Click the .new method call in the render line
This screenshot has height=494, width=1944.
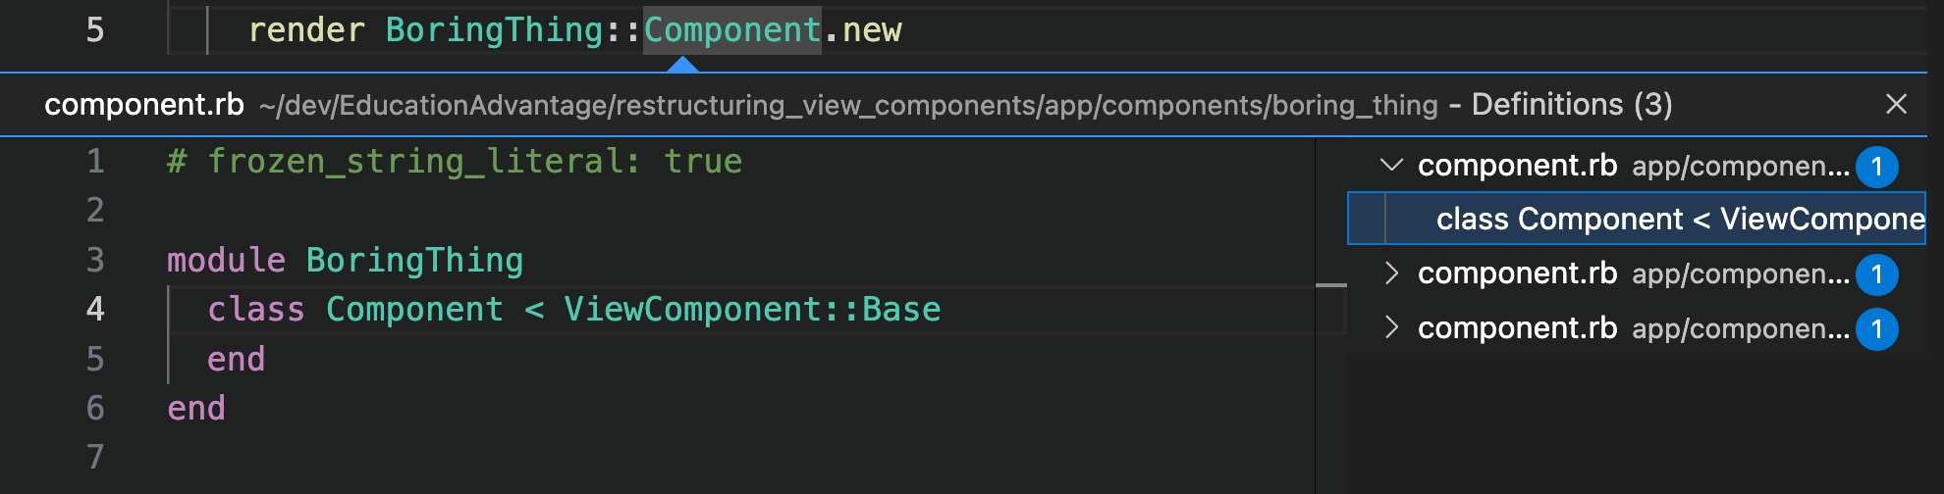pyautogui.click(x=862, y=30)
